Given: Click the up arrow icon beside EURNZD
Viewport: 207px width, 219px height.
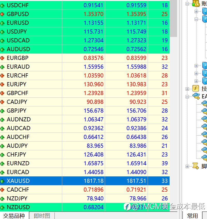Looking at the screenshot, I should tap(2, 163).
